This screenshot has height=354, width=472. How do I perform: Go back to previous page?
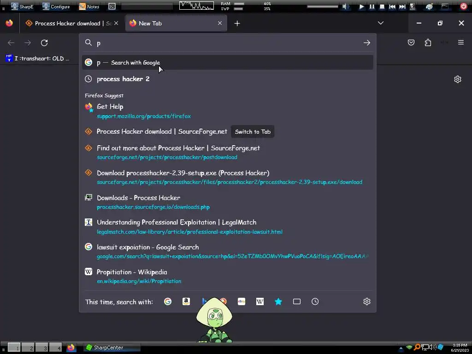[11, 43]
